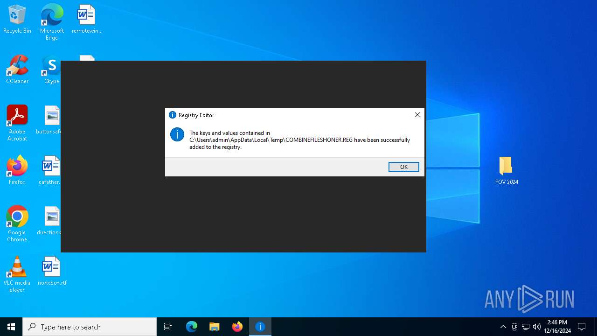Select the Recycle Bin desktop icon
This screenshot has width=597, height=336.
pyautogui.click(x=17, y=19)
